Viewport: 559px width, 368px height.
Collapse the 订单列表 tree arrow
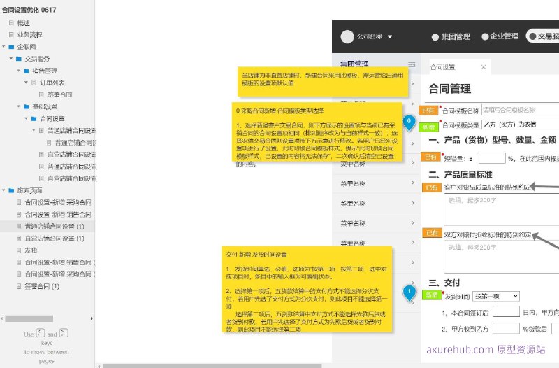pyautogui.click(x=26, y=83)
